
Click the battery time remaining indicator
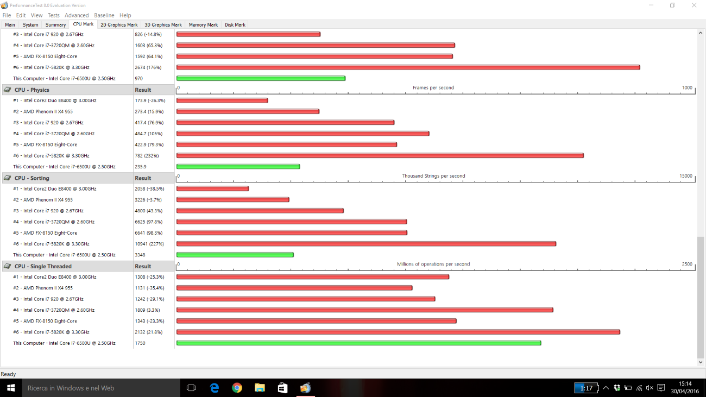[586, 388]
